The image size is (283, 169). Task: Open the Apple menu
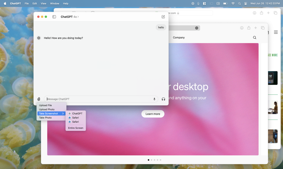(5, 4)
